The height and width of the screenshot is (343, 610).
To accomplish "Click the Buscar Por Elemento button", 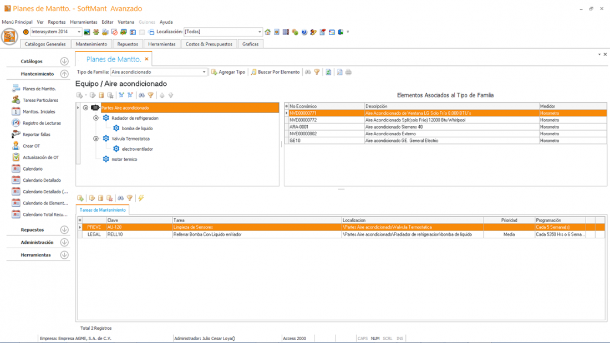I will [x=275, y=72].
